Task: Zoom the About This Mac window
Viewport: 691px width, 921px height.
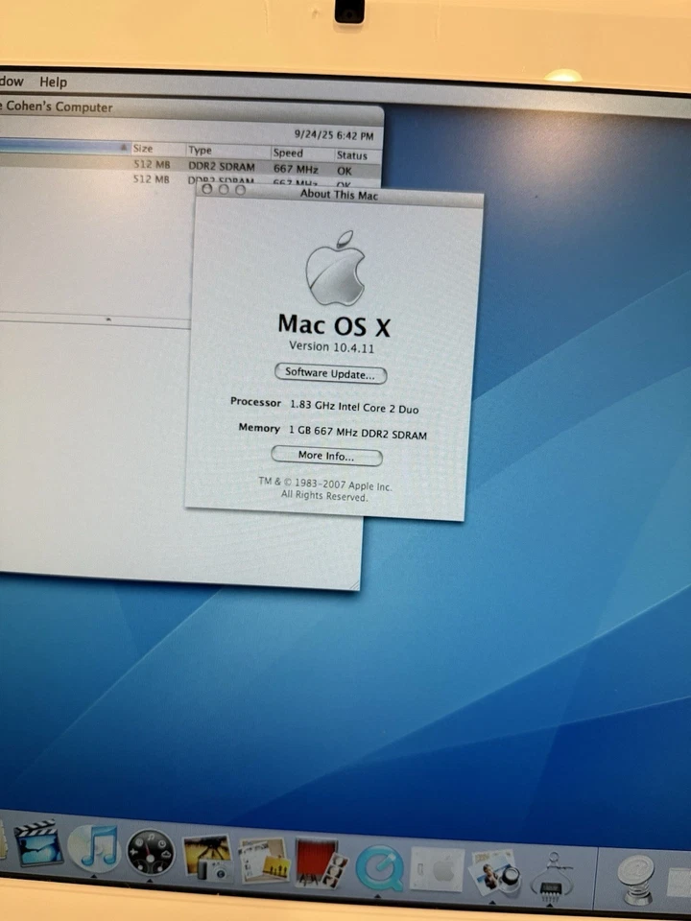Action: coord(240,190)
